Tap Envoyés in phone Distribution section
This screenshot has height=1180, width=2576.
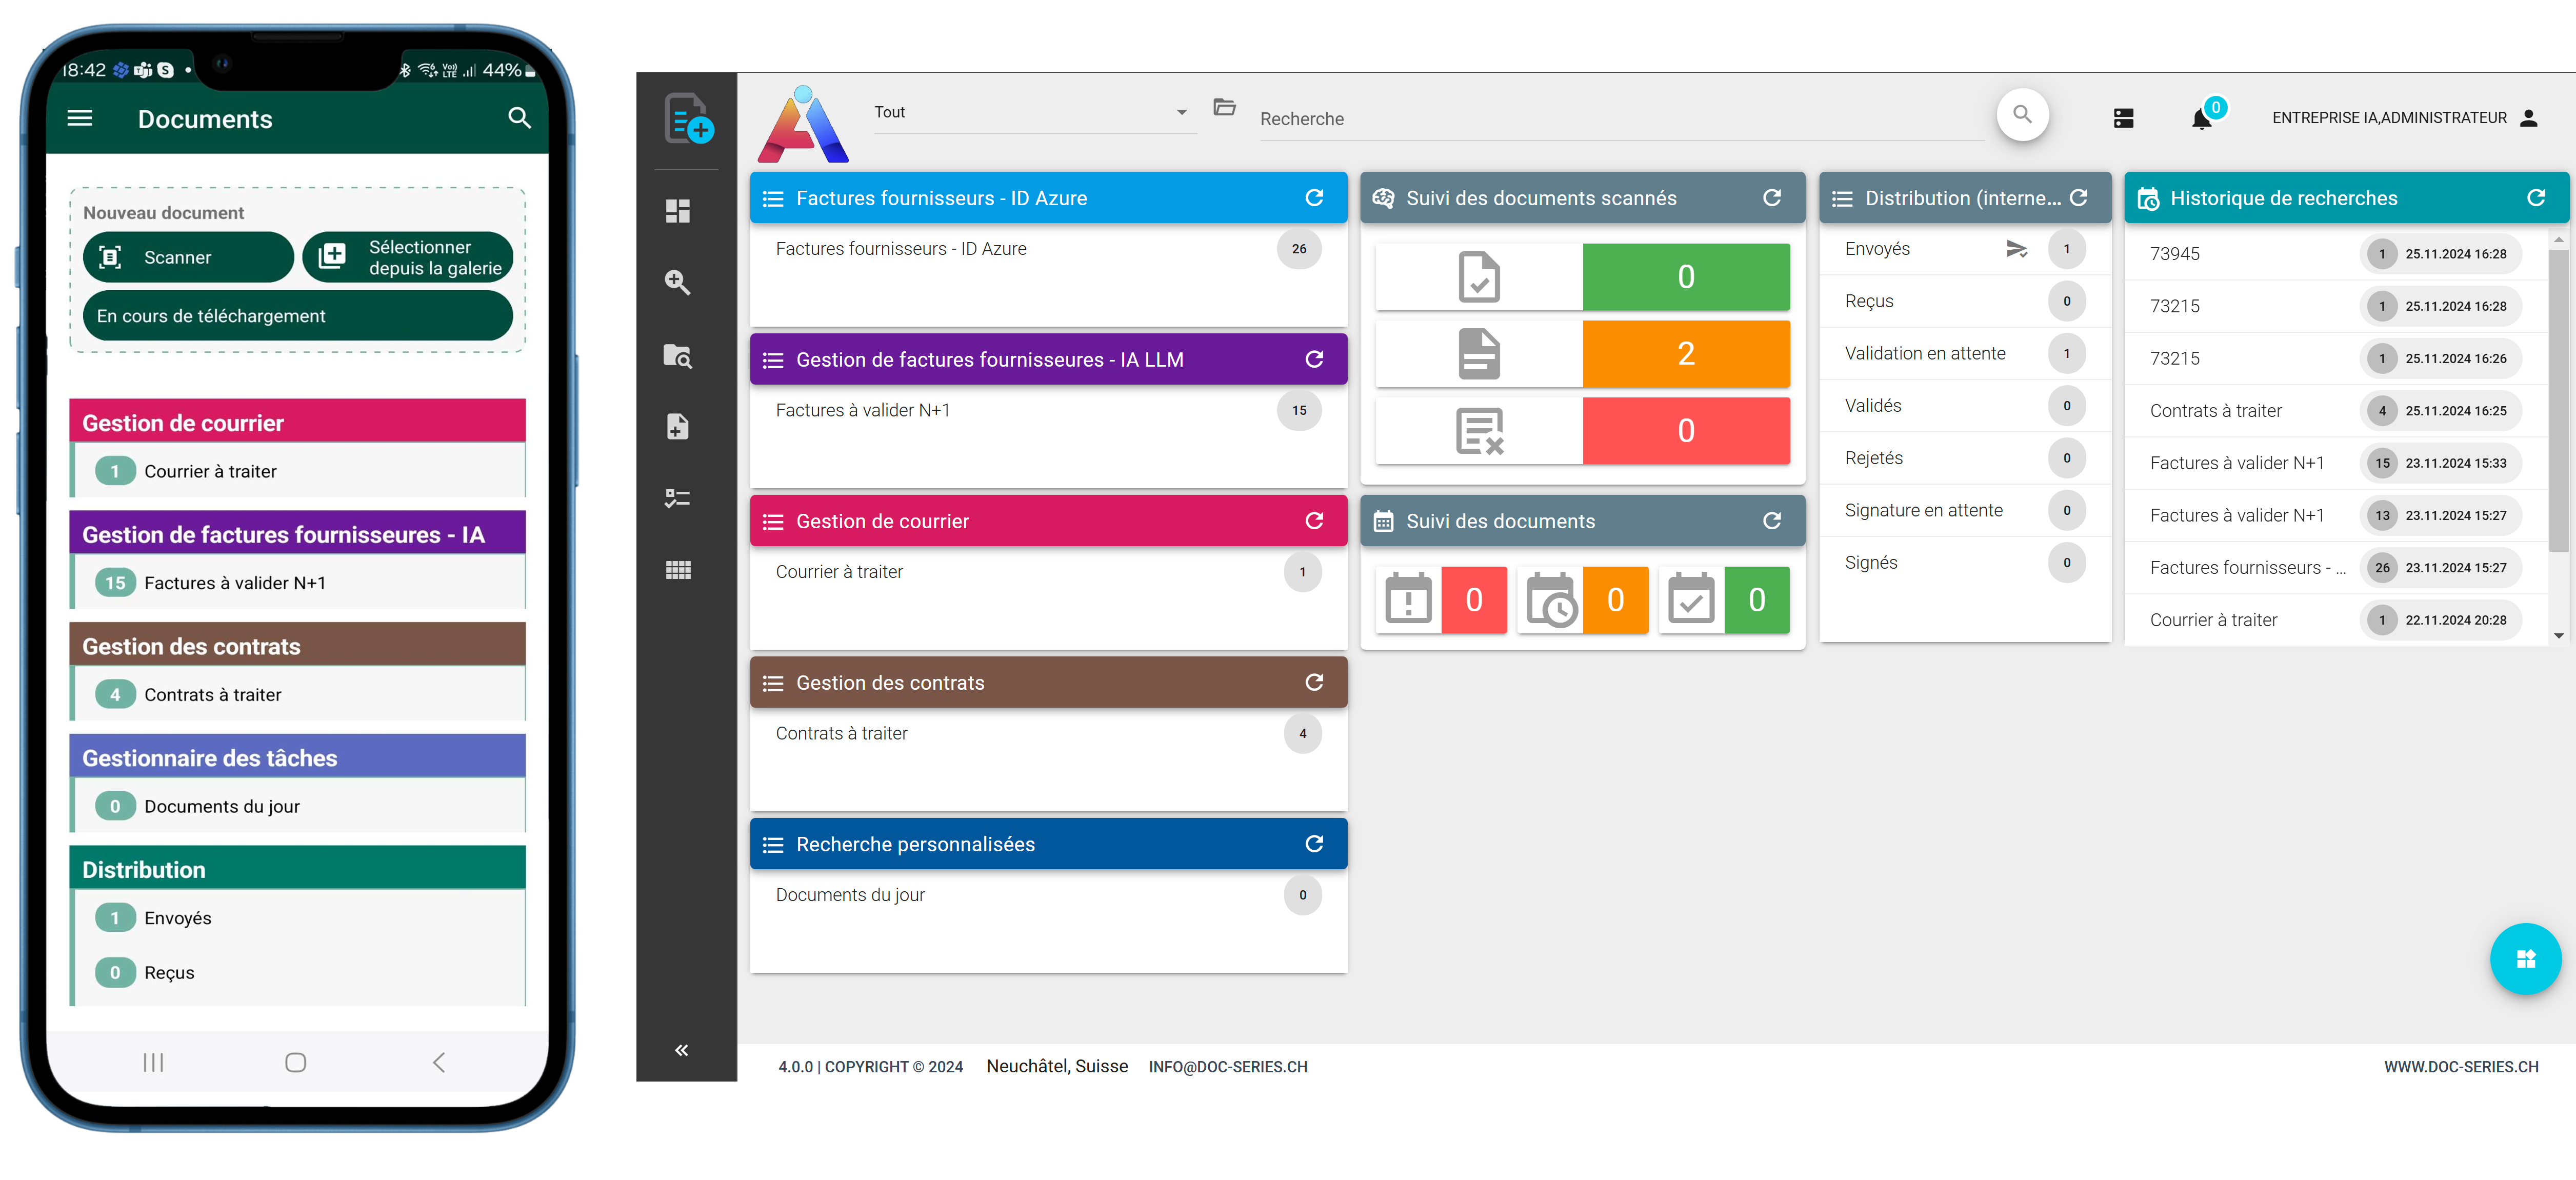pyautogui.click(x=298, y=918)
